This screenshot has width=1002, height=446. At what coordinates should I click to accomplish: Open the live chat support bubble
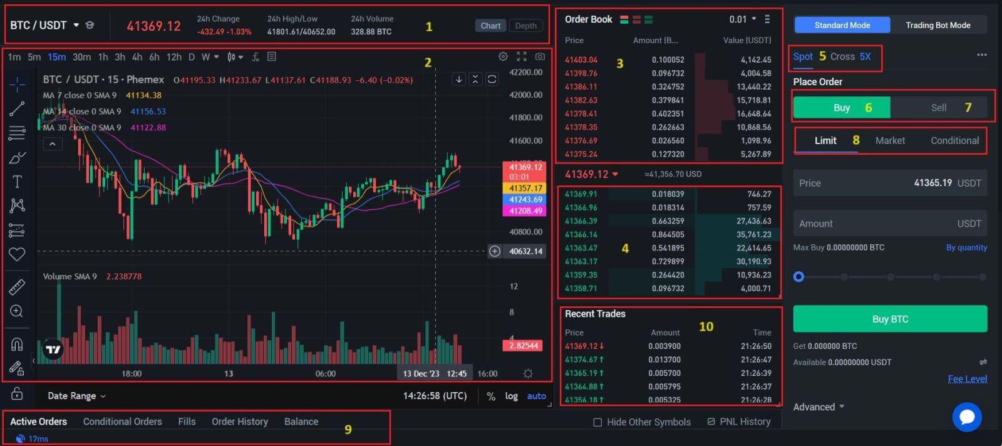[966, 417]
